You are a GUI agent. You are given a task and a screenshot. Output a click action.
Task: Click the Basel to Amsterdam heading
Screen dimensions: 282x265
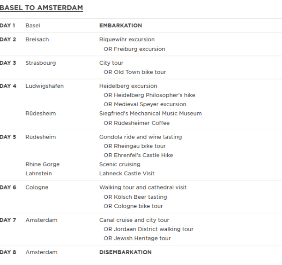41,8
